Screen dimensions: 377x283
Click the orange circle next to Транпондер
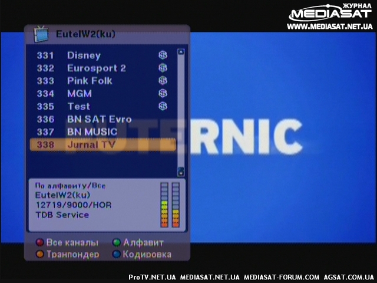39,254
